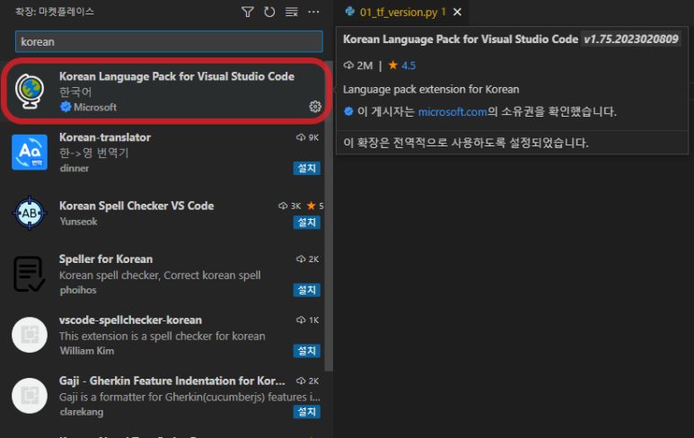This screenshot has height=438, width=694.
Task: Click the 4.5 rating value in popup
Action: pyautogui.click(x=408, y=66)
